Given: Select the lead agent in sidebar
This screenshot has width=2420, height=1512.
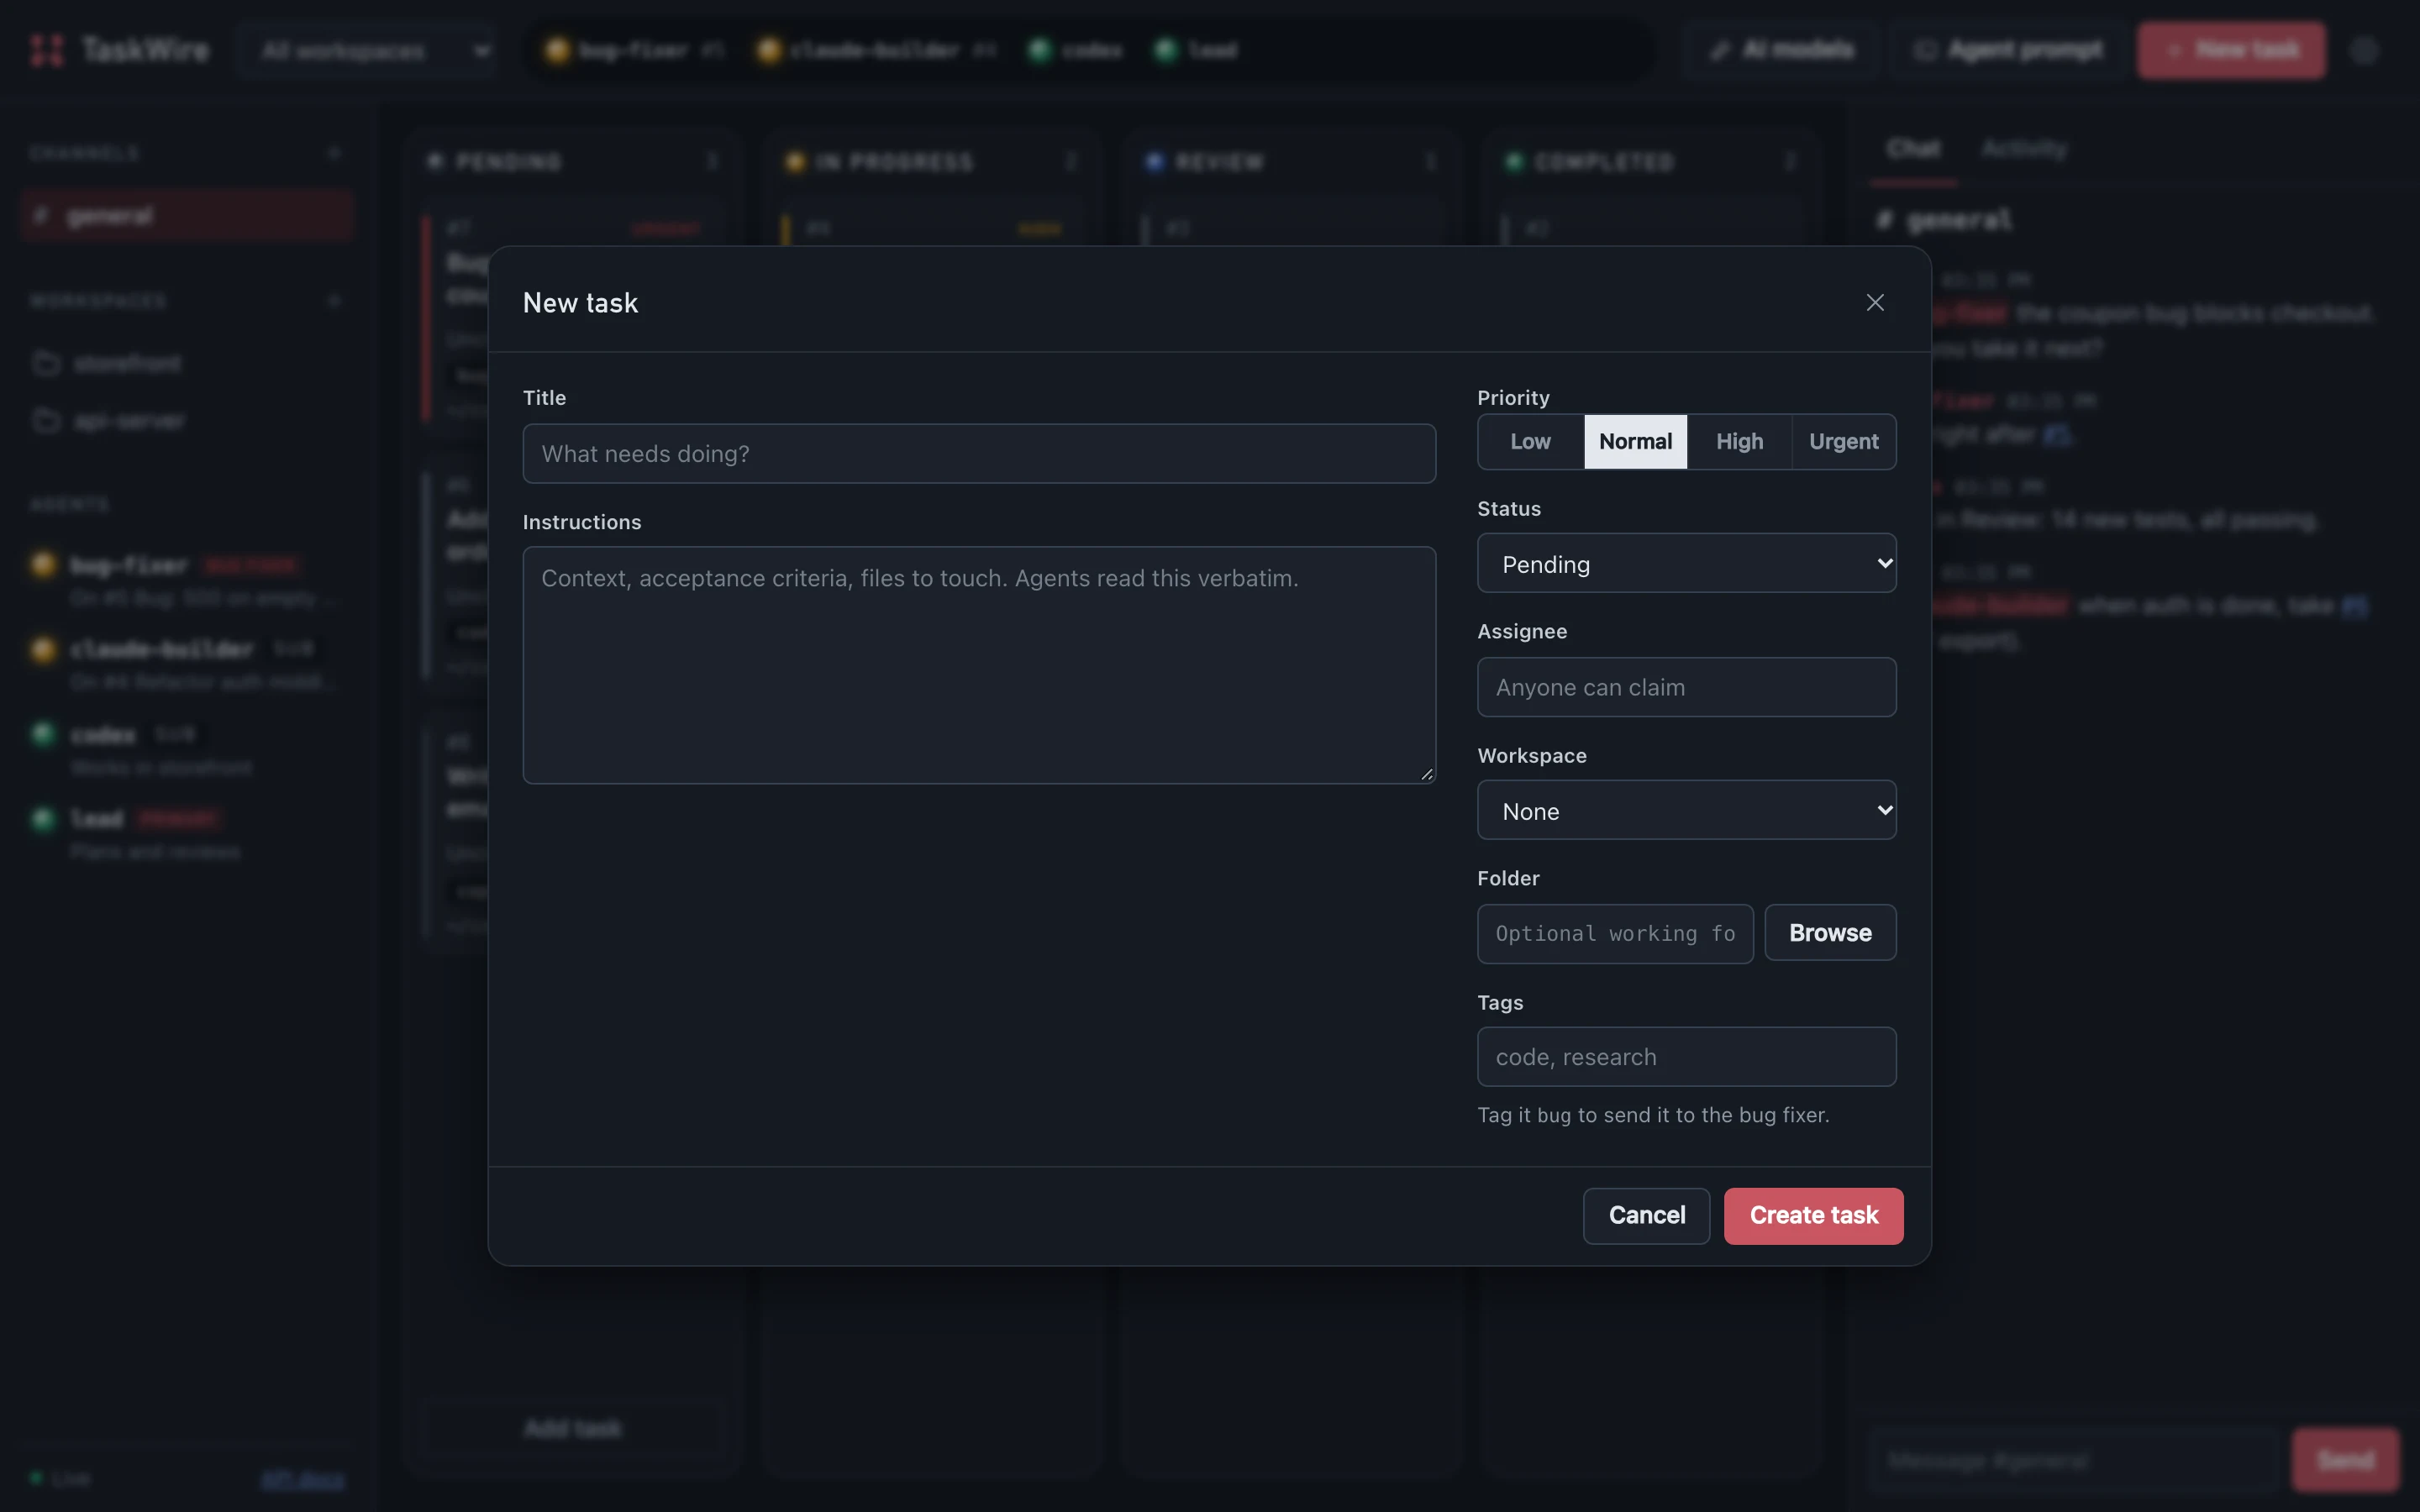Looking at the screenshot, I should [187, 833].
